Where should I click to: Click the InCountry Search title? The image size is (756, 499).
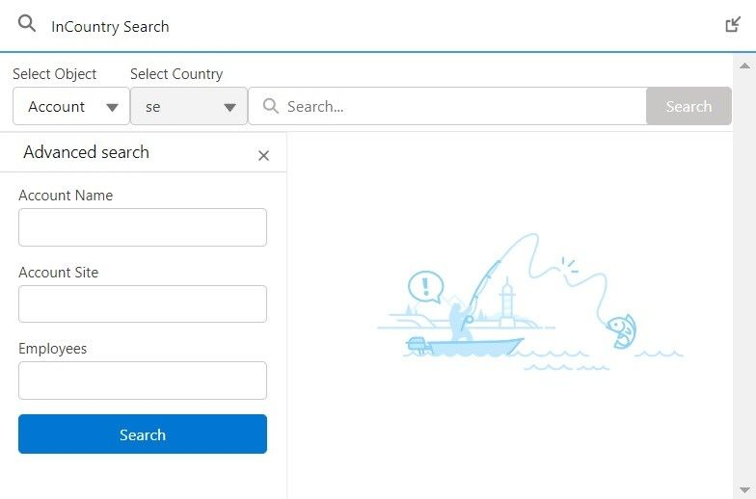110,26
